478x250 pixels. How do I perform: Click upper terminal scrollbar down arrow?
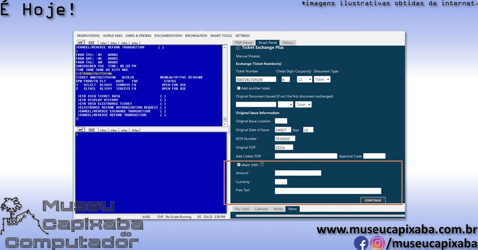225,124
